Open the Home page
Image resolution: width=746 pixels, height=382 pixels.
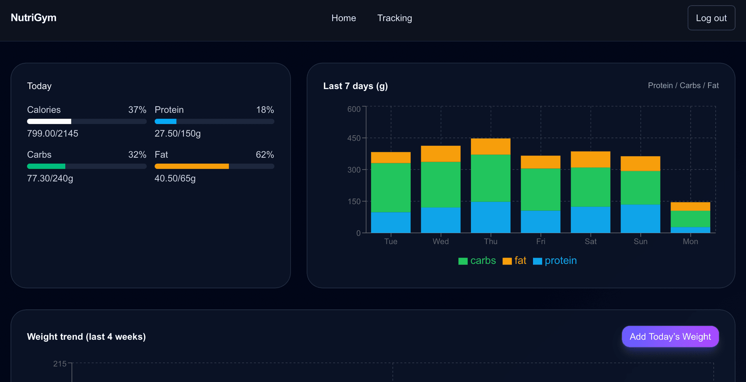click(343, 18)
